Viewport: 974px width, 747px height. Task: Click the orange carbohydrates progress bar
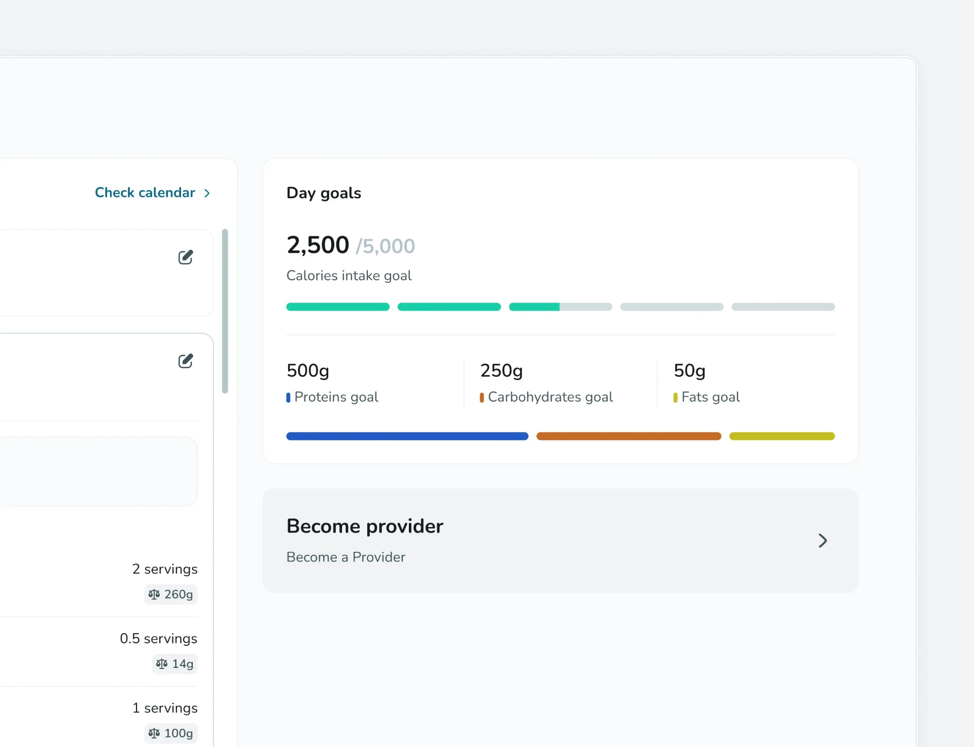coord(629,436)
